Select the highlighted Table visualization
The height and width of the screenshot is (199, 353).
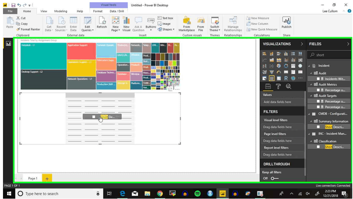click(x=272, y=78)
